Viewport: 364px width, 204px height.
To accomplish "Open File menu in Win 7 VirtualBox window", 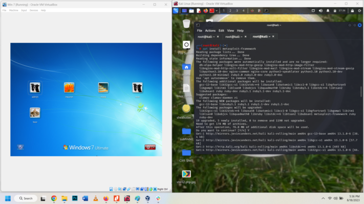I will [4, 10].
